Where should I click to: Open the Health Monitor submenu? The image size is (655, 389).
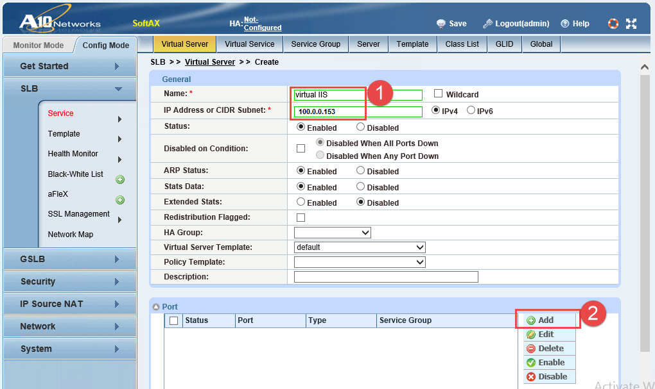(73, 154)
